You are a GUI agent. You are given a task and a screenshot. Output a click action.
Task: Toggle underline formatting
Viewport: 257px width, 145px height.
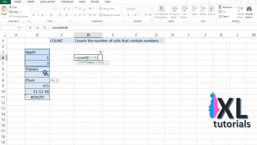pos(43,15)
